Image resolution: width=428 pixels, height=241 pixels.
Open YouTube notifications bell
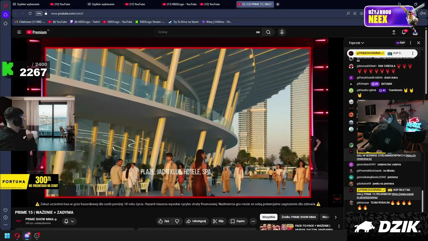(404, 32)
